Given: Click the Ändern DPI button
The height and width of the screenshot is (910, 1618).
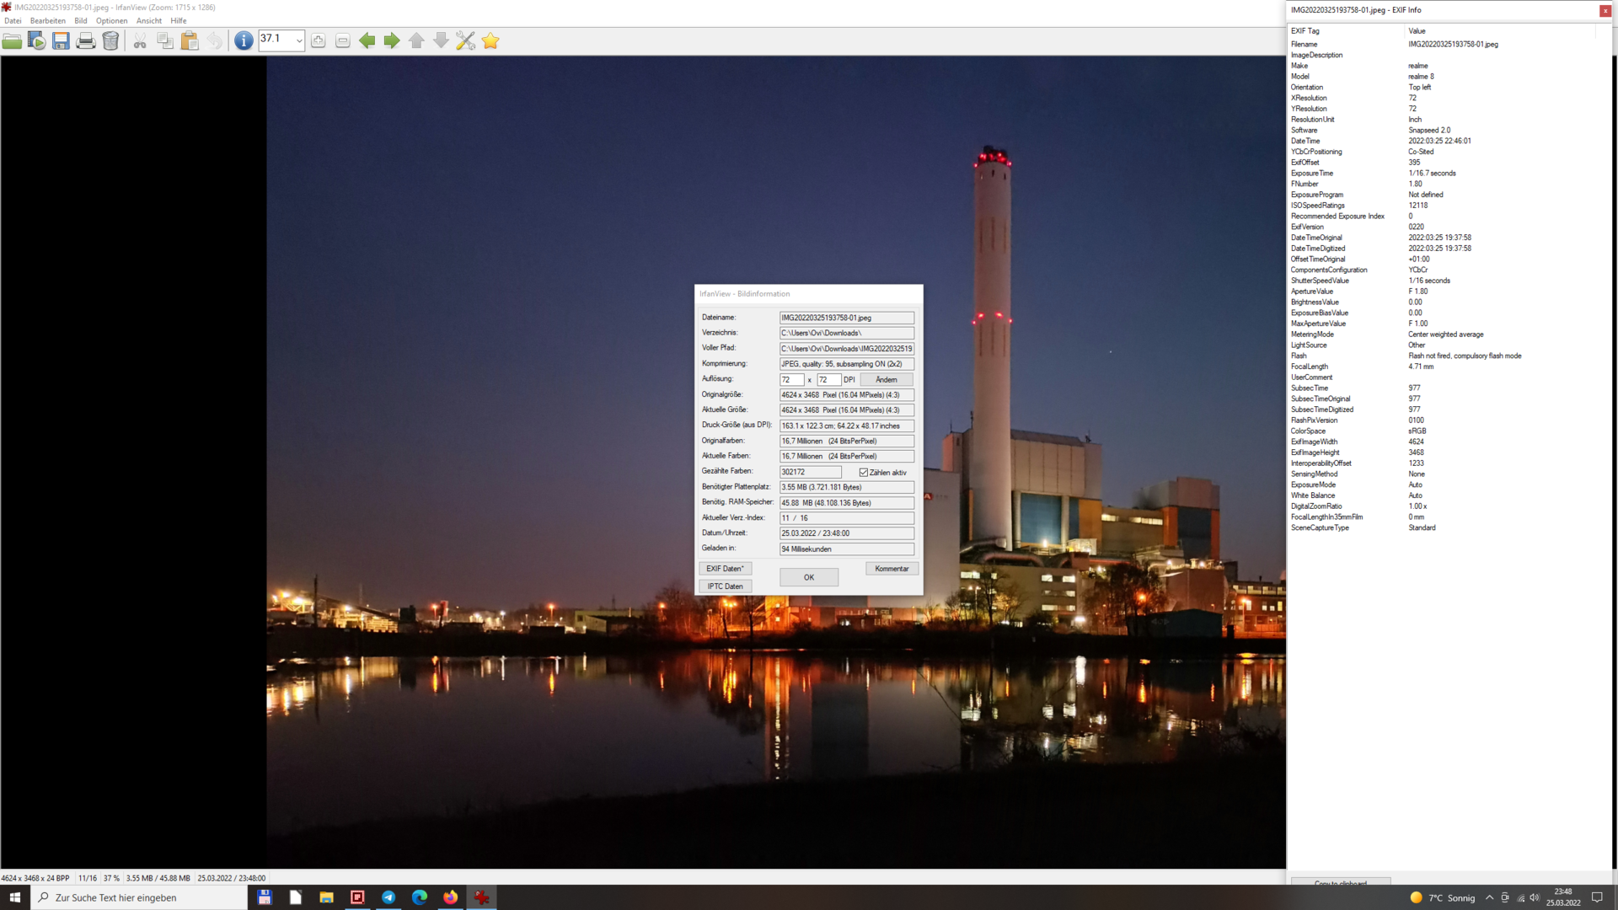Looking at the screenshot, I should coord(887,380).
